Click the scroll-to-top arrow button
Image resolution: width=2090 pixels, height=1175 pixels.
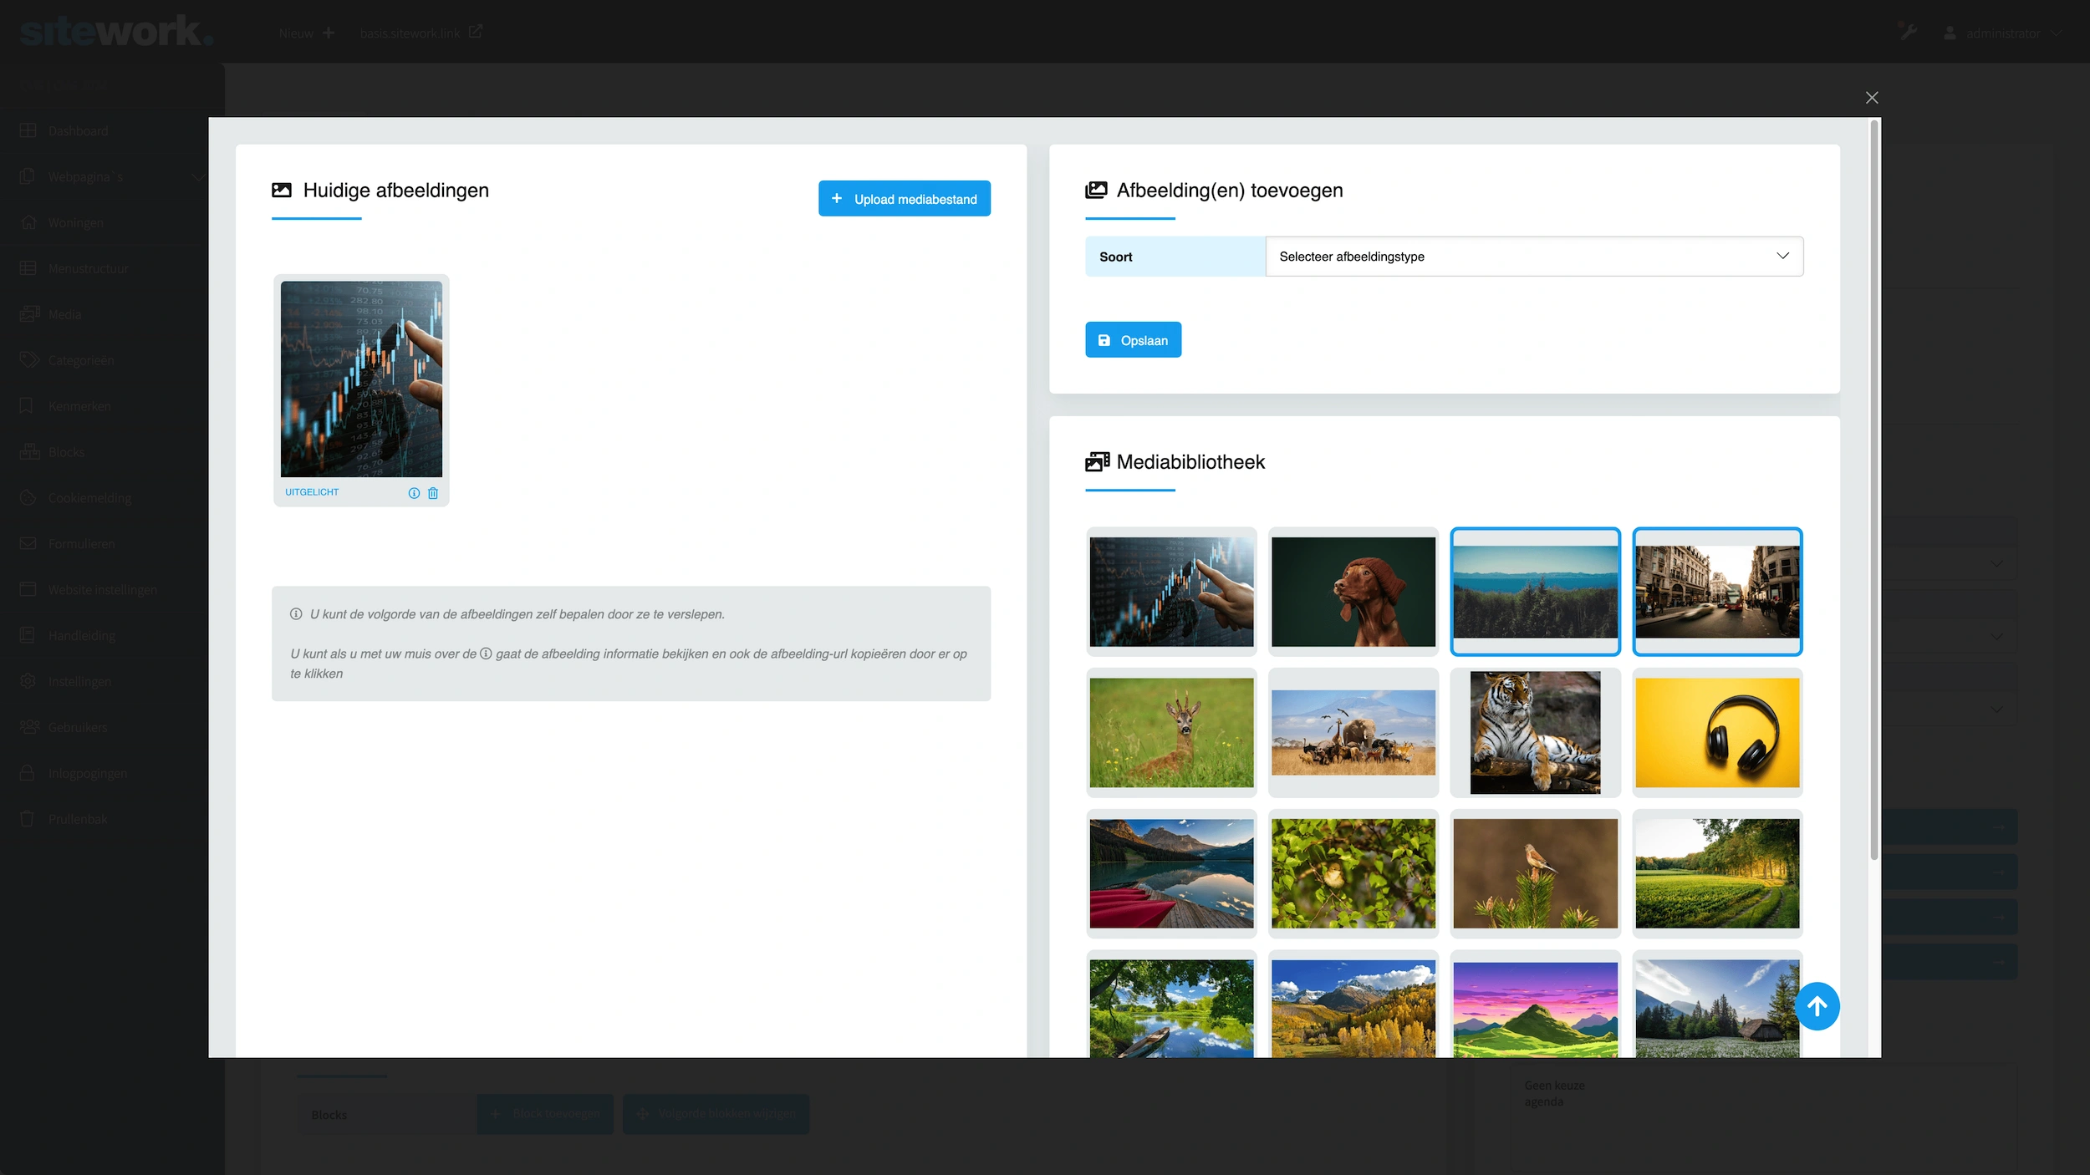(1817, 1006)
